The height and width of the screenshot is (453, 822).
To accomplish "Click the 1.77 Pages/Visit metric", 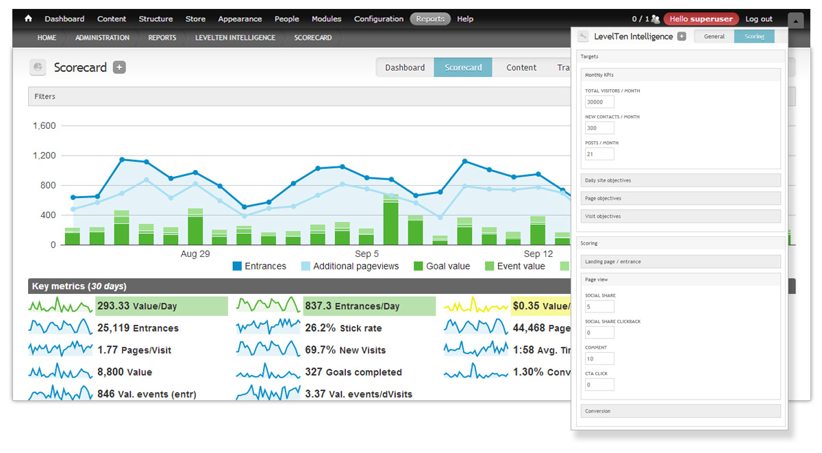I will 134,350.
